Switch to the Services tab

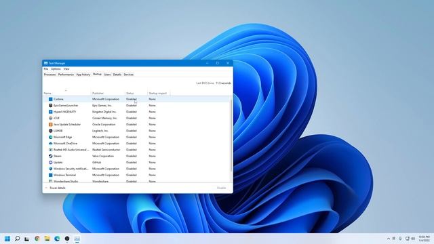coord(128,75)
